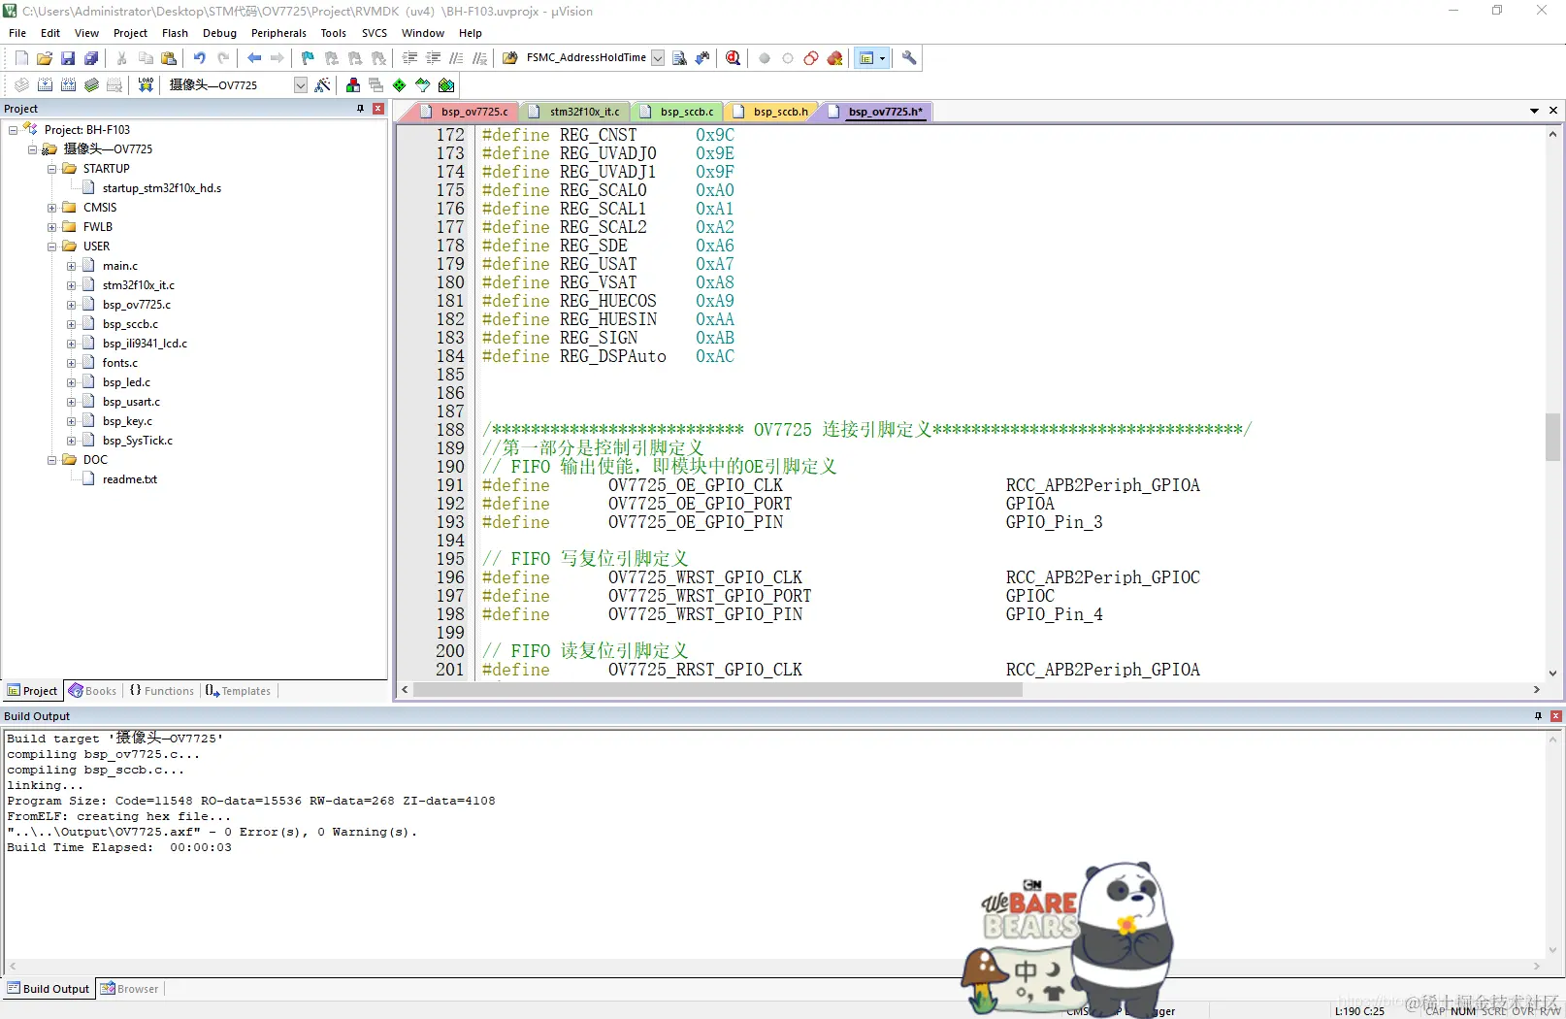Open the Configuration wrench
This screenshot has height=1019, width=1566.
(909, 58)
